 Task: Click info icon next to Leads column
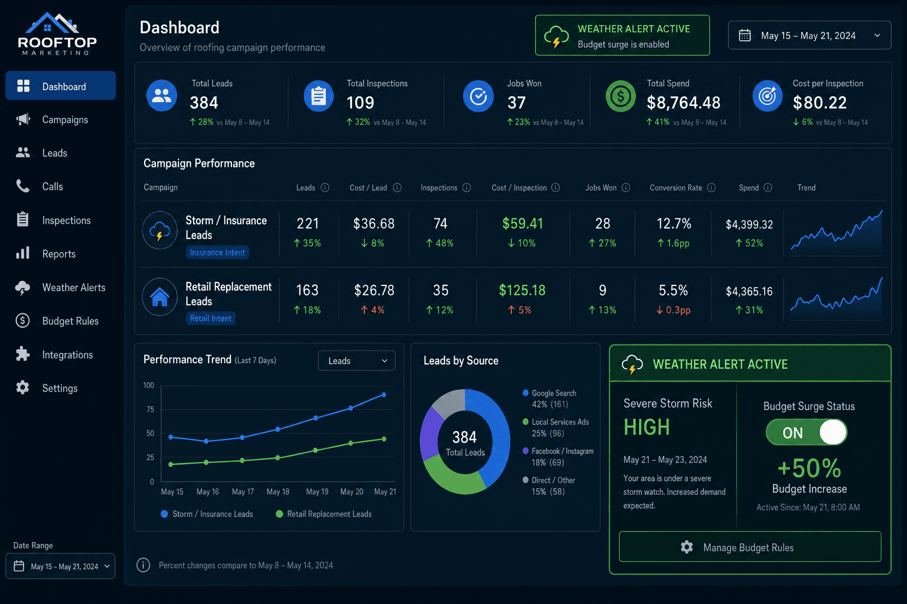tap(325, 188)
